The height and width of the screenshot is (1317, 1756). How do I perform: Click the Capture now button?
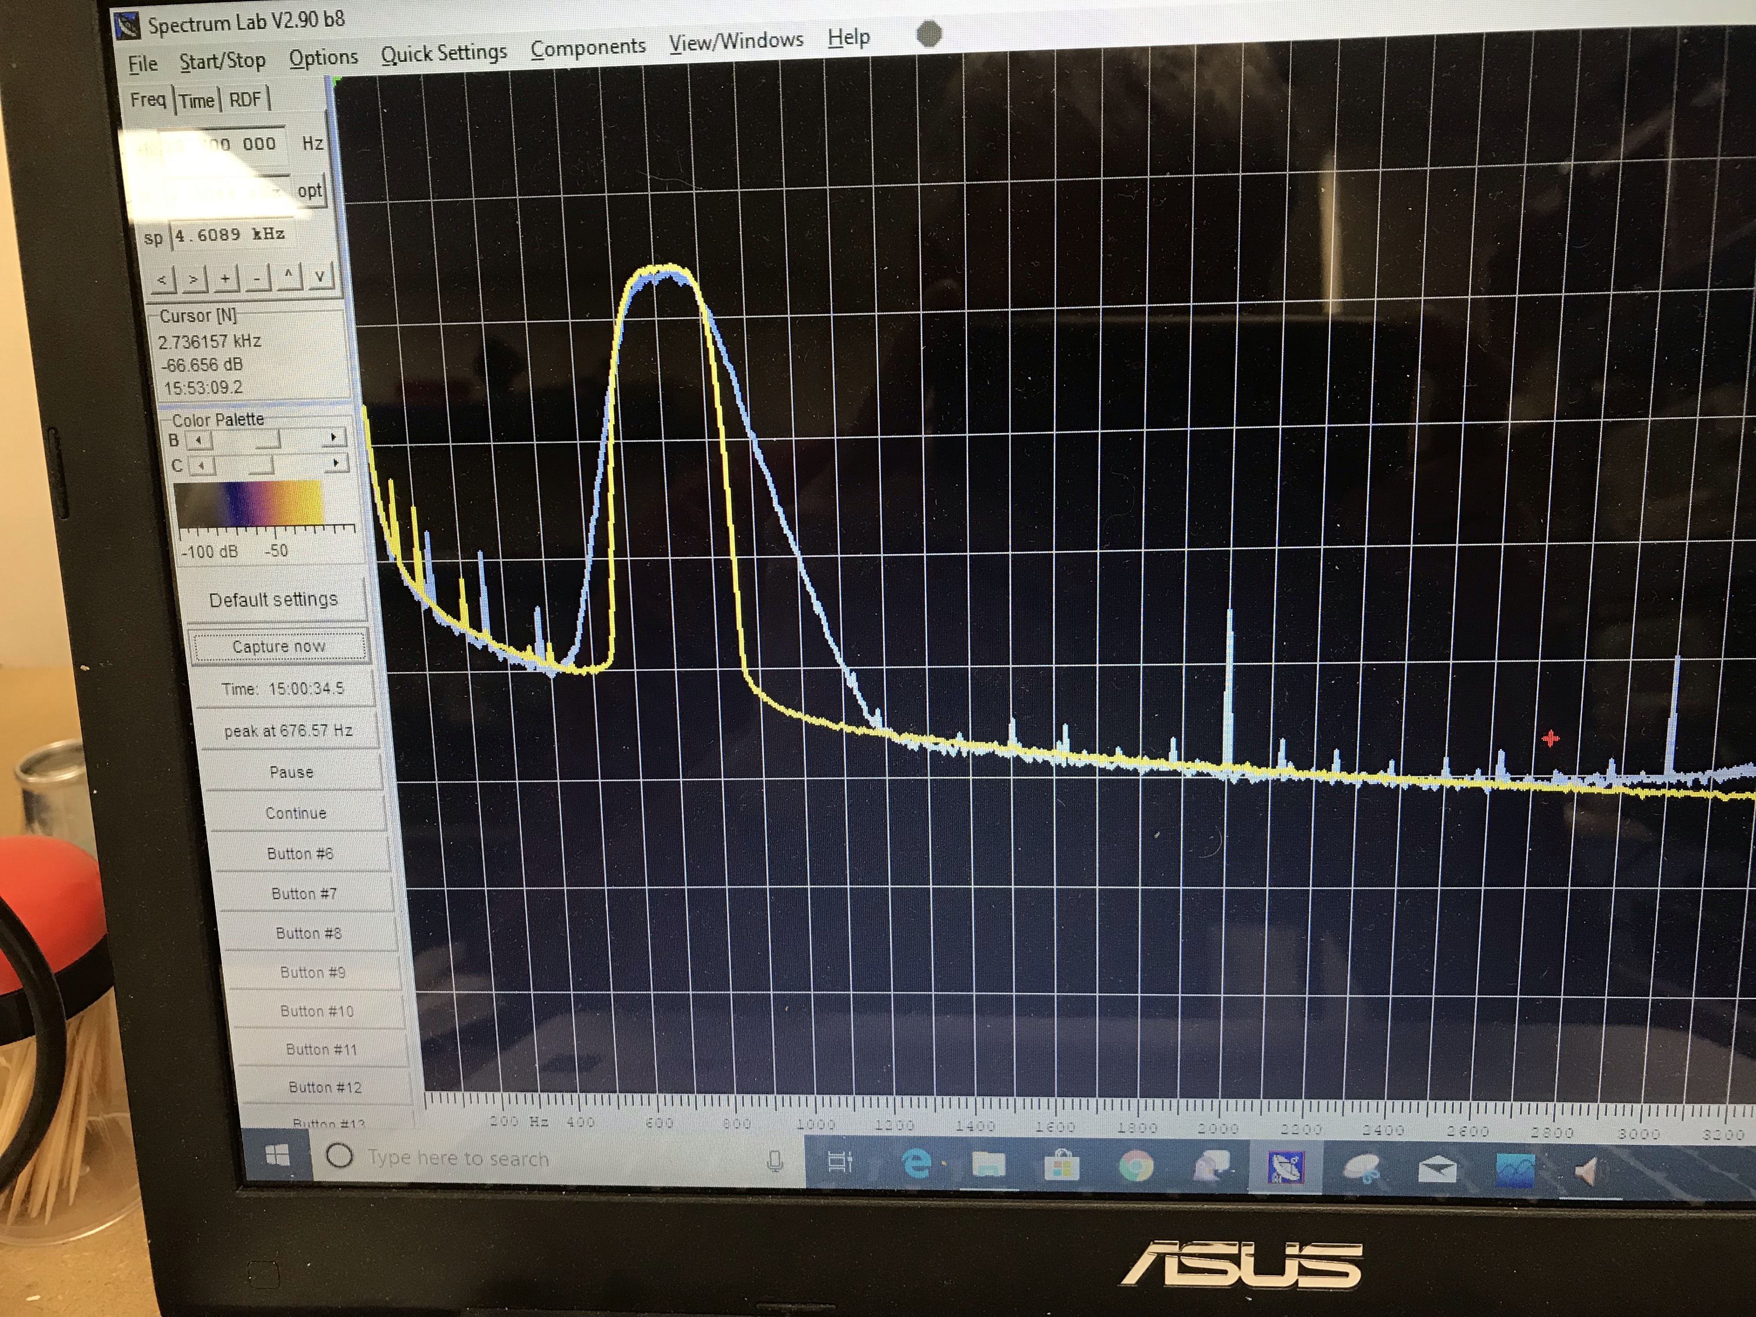click(279, 646)
